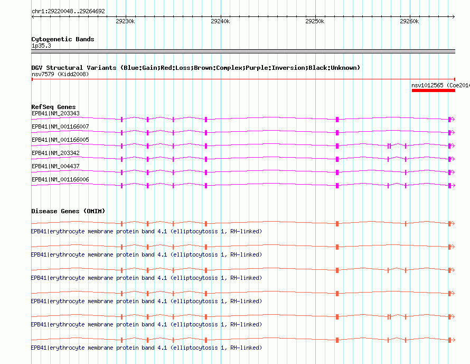Select the Cytogenetic Bands track title
Image resolution: width=470 pixels, height=364 pixels.
coord(63,39)
